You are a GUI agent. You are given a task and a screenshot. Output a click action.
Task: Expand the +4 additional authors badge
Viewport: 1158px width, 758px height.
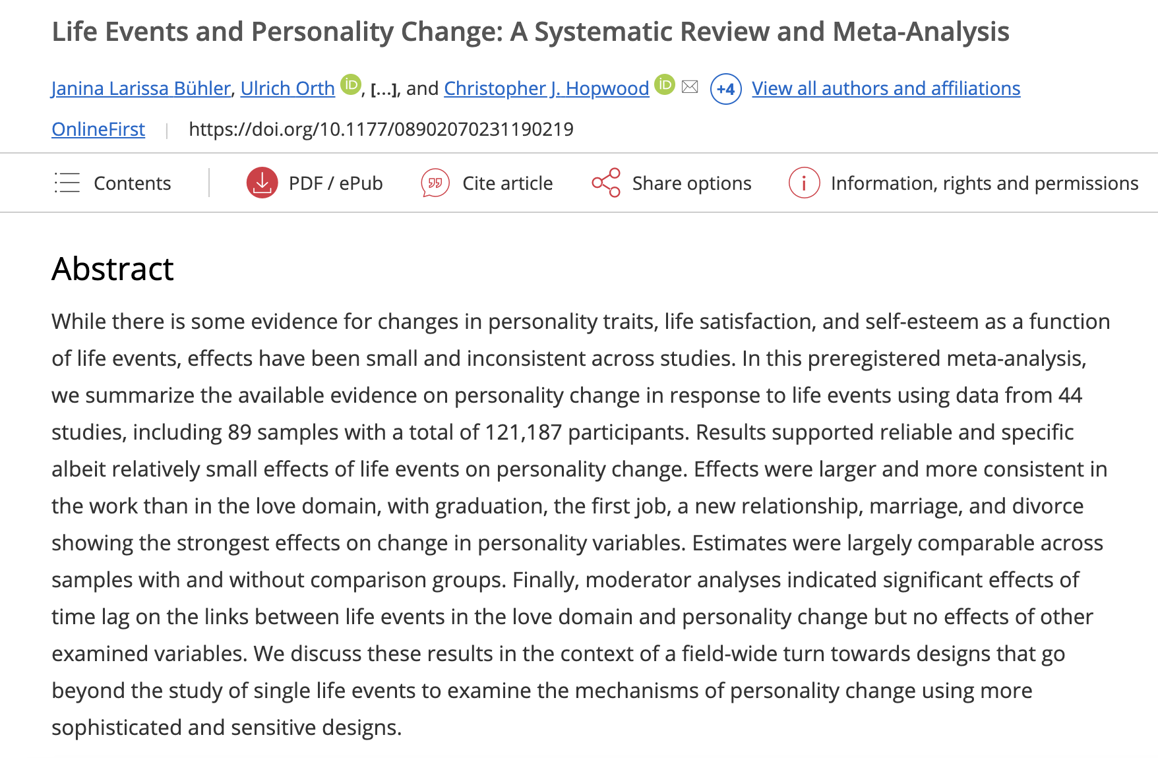pos(725,89)
